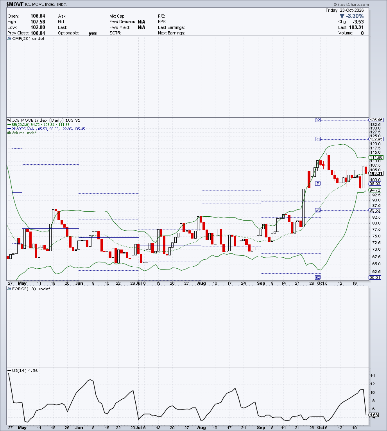Click the UI(14) 4.56 indicator label
Image resolution: width=387 pixels, height=431 pixels.
pyautogui.click(x=25, y=370)
